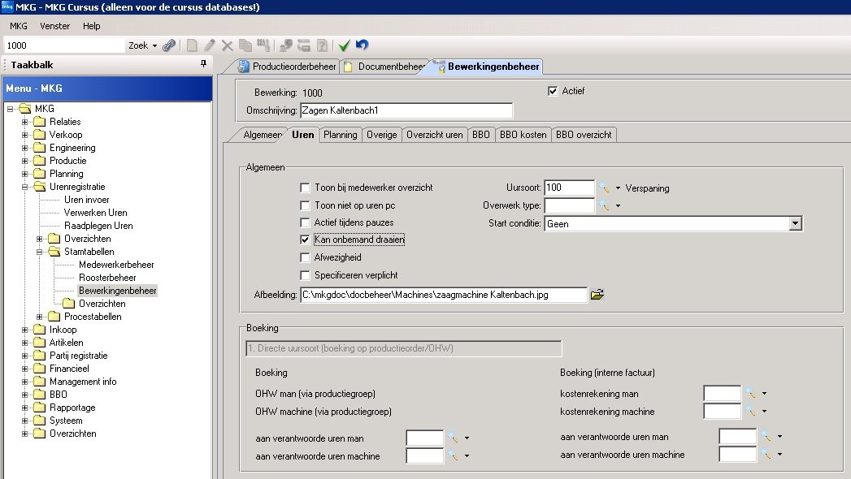Click the Stamtabellen folder icon
Viewport: 851px width, 479px height.
[x=54, y=252]
